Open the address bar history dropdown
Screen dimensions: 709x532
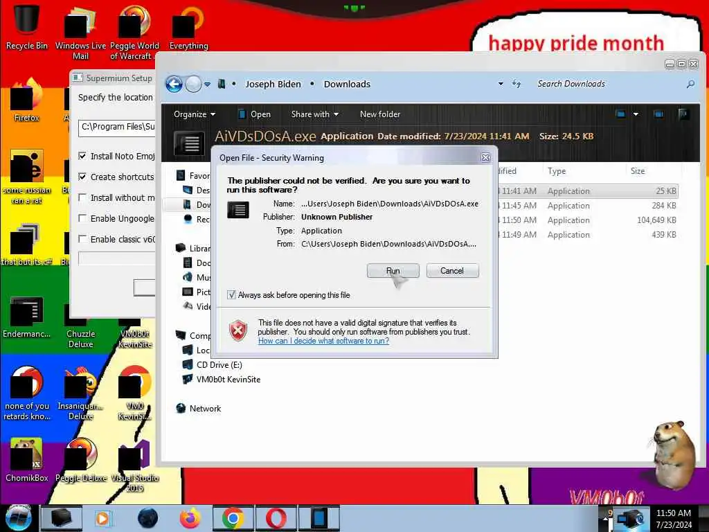pos(501,84)
